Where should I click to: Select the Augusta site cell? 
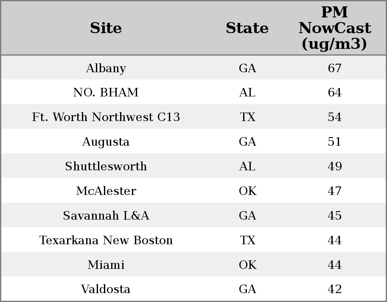[x=106, y=142]
